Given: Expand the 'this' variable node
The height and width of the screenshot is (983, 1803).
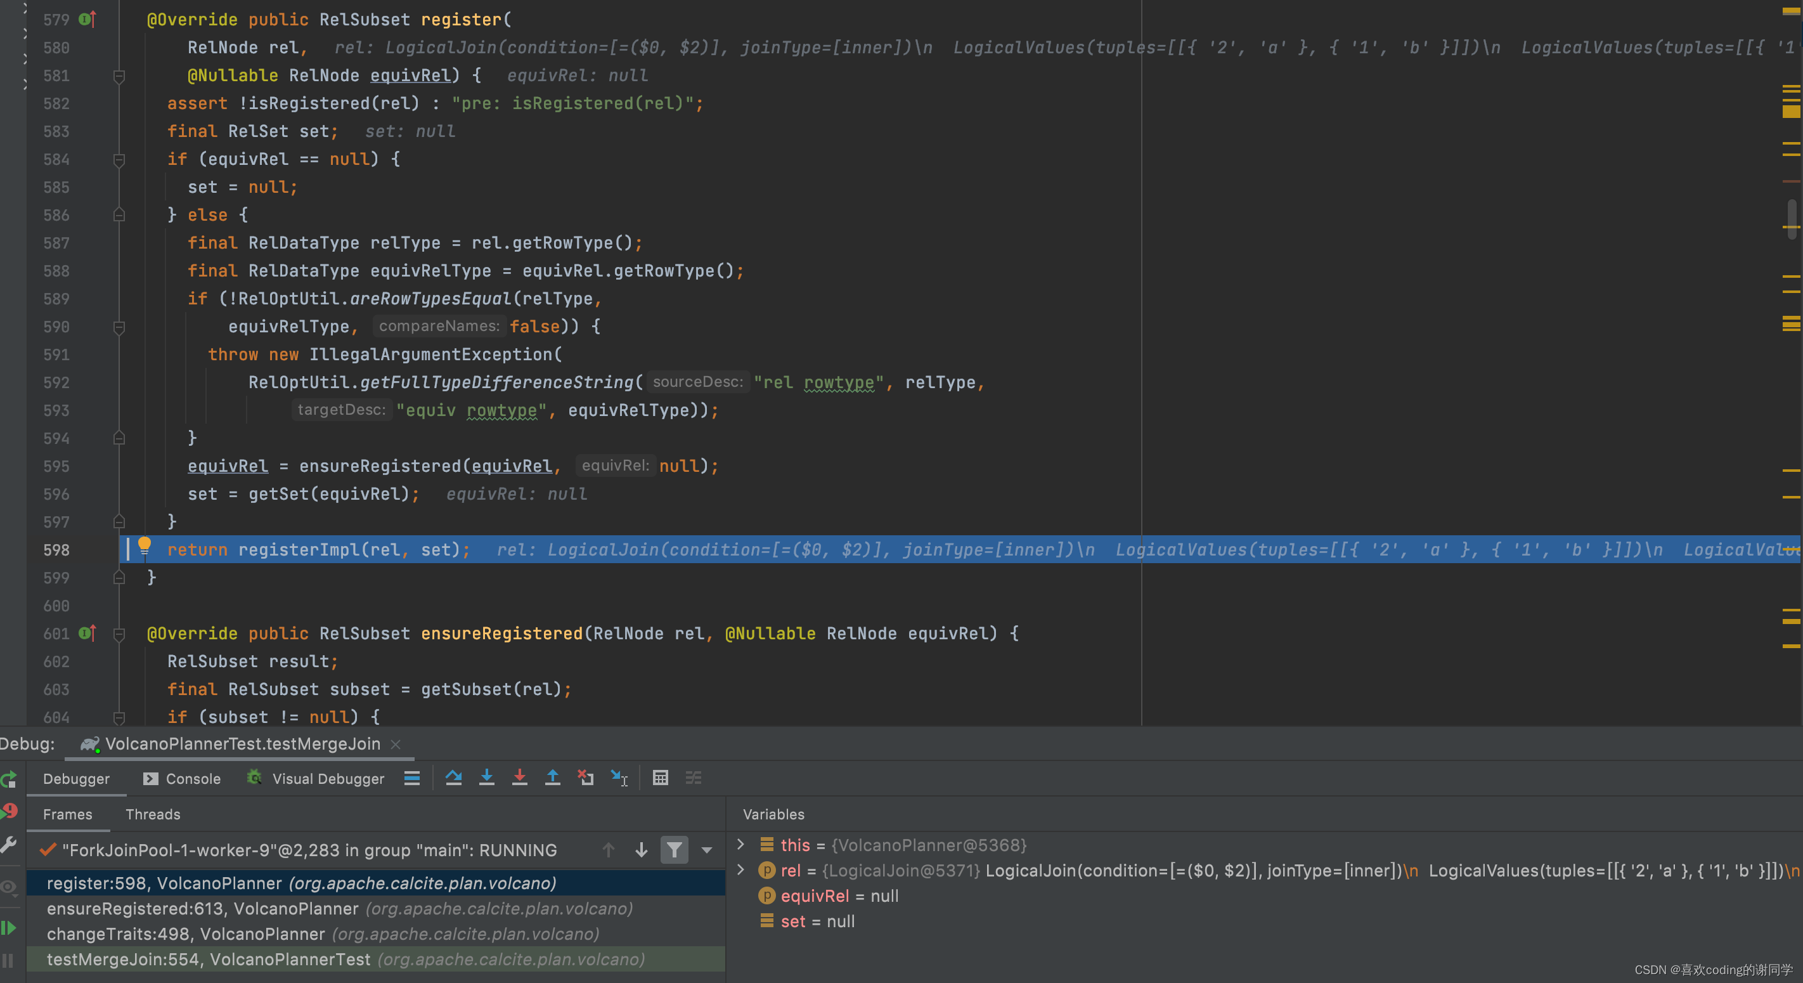Looking at the screenshot, I should coord(741,844).
